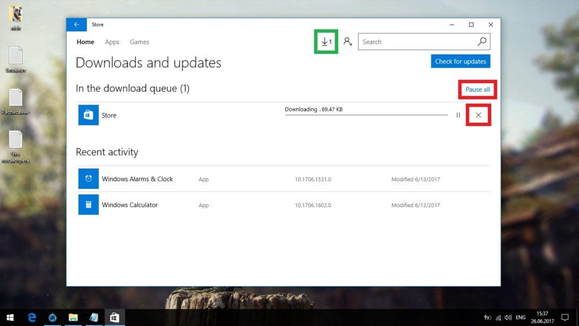Image resolution: width=579 pixels, height=326 pixels.
Task: Open the taskbar clock showing 15:37
Action: point(542,318)
